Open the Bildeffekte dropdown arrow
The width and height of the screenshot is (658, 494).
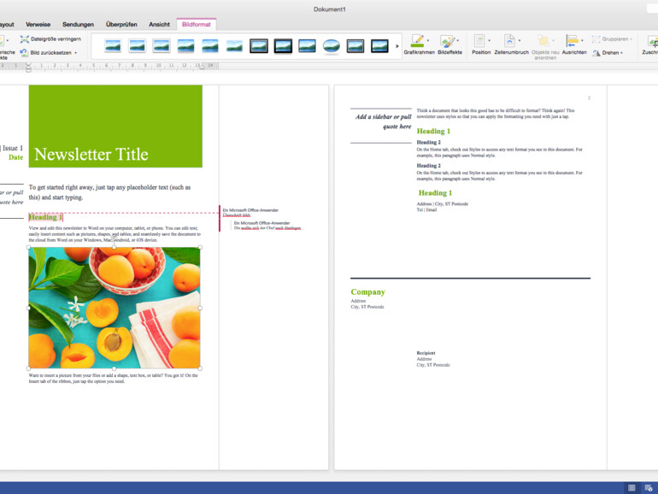[457, 41]
